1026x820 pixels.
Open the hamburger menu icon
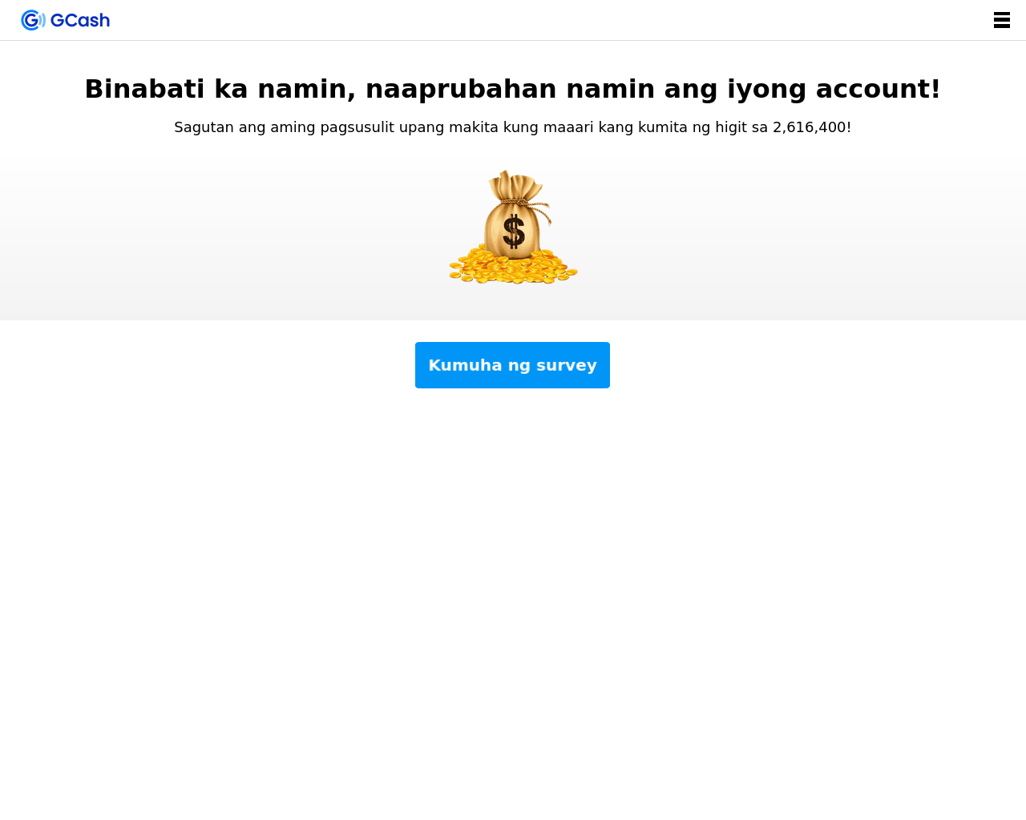point(1002,20)
